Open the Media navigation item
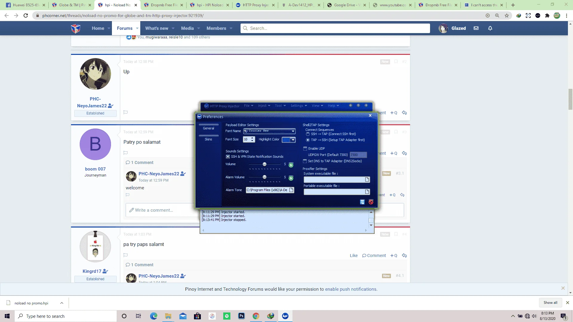Screen dimensions: 573x322 pos(187,28)
